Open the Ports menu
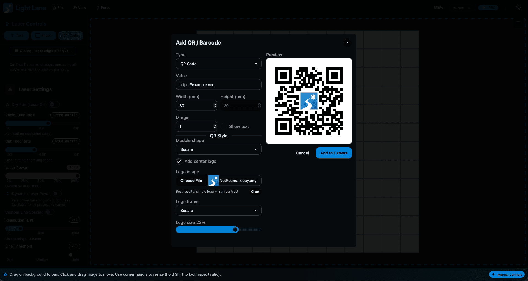The image size is (528, 281). click(x=103, y=8)
